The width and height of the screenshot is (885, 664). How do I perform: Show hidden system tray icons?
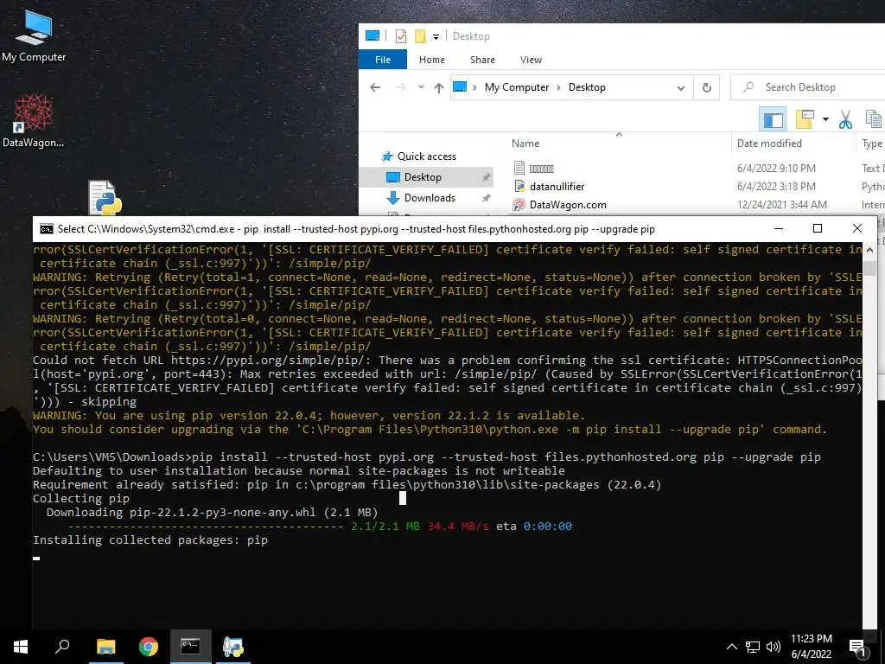tap(731, 647)
